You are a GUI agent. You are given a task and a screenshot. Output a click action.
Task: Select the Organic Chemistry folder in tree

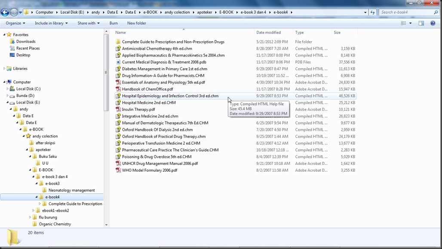coord(55,224)
